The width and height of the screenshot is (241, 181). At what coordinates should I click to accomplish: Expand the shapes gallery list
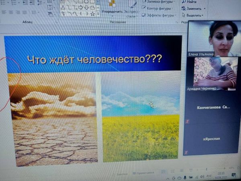pyautogui.click(x=98, y=14)
